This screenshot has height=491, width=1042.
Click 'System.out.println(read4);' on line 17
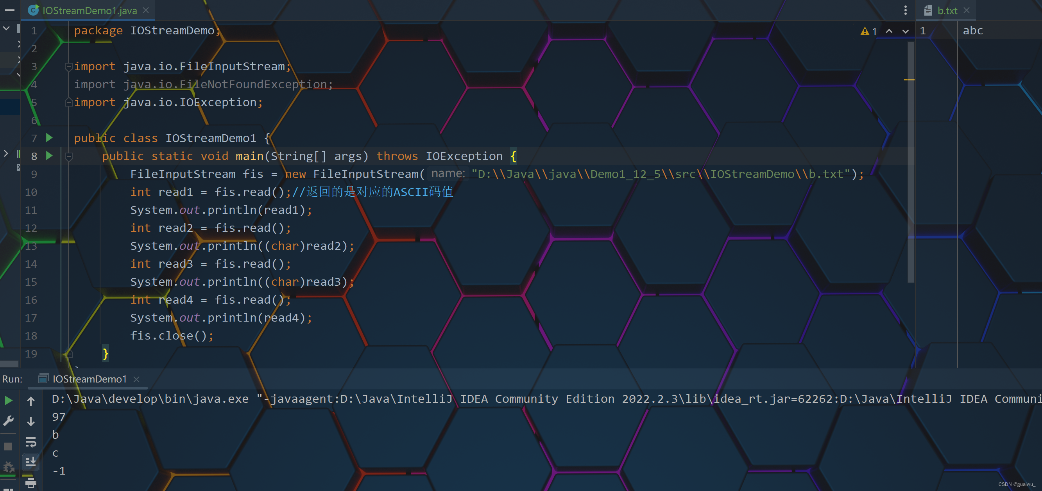pos(221,318)
